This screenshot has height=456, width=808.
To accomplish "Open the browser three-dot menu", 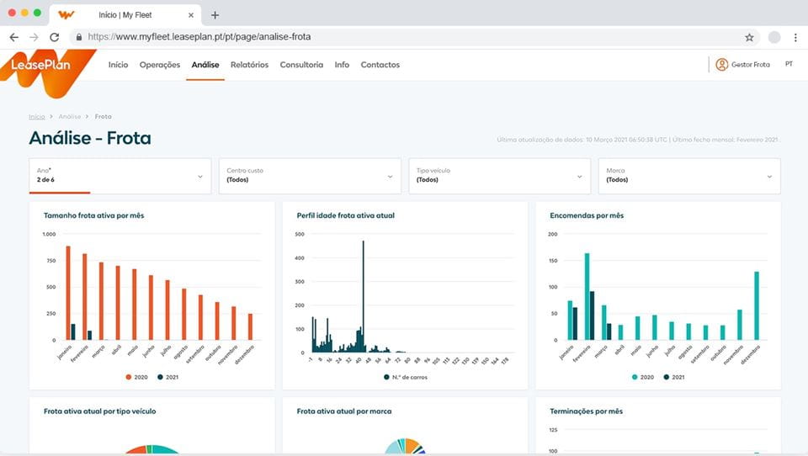I will pyautogui.click(x=795, y=37).
